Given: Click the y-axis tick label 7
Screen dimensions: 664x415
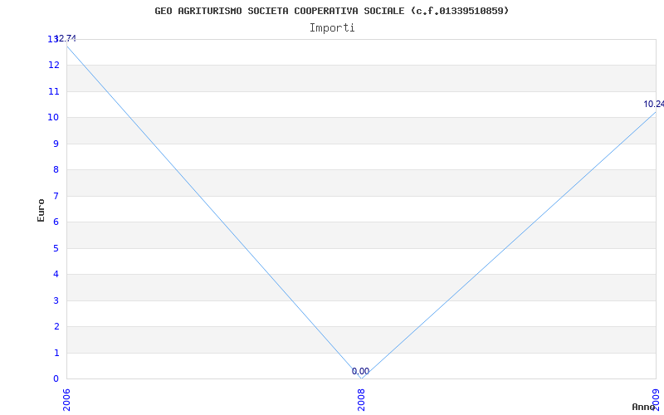Looking at the screenshot, I should 56,196.
